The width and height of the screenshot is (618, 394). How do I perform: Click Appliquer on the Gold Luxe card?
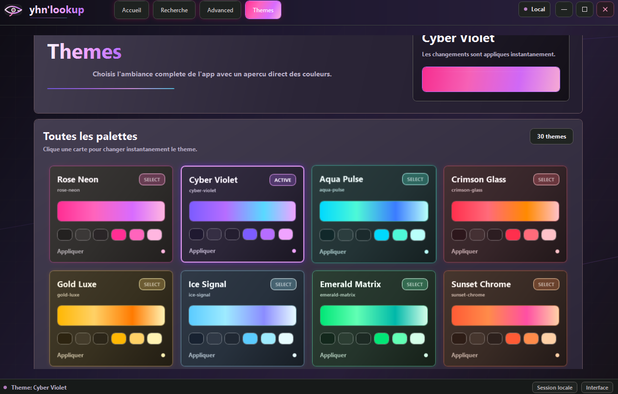[x=71, y=355]
